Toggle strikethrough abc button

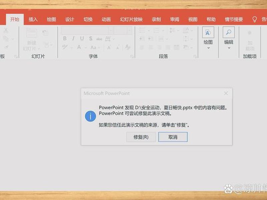(x=99, y=39)
